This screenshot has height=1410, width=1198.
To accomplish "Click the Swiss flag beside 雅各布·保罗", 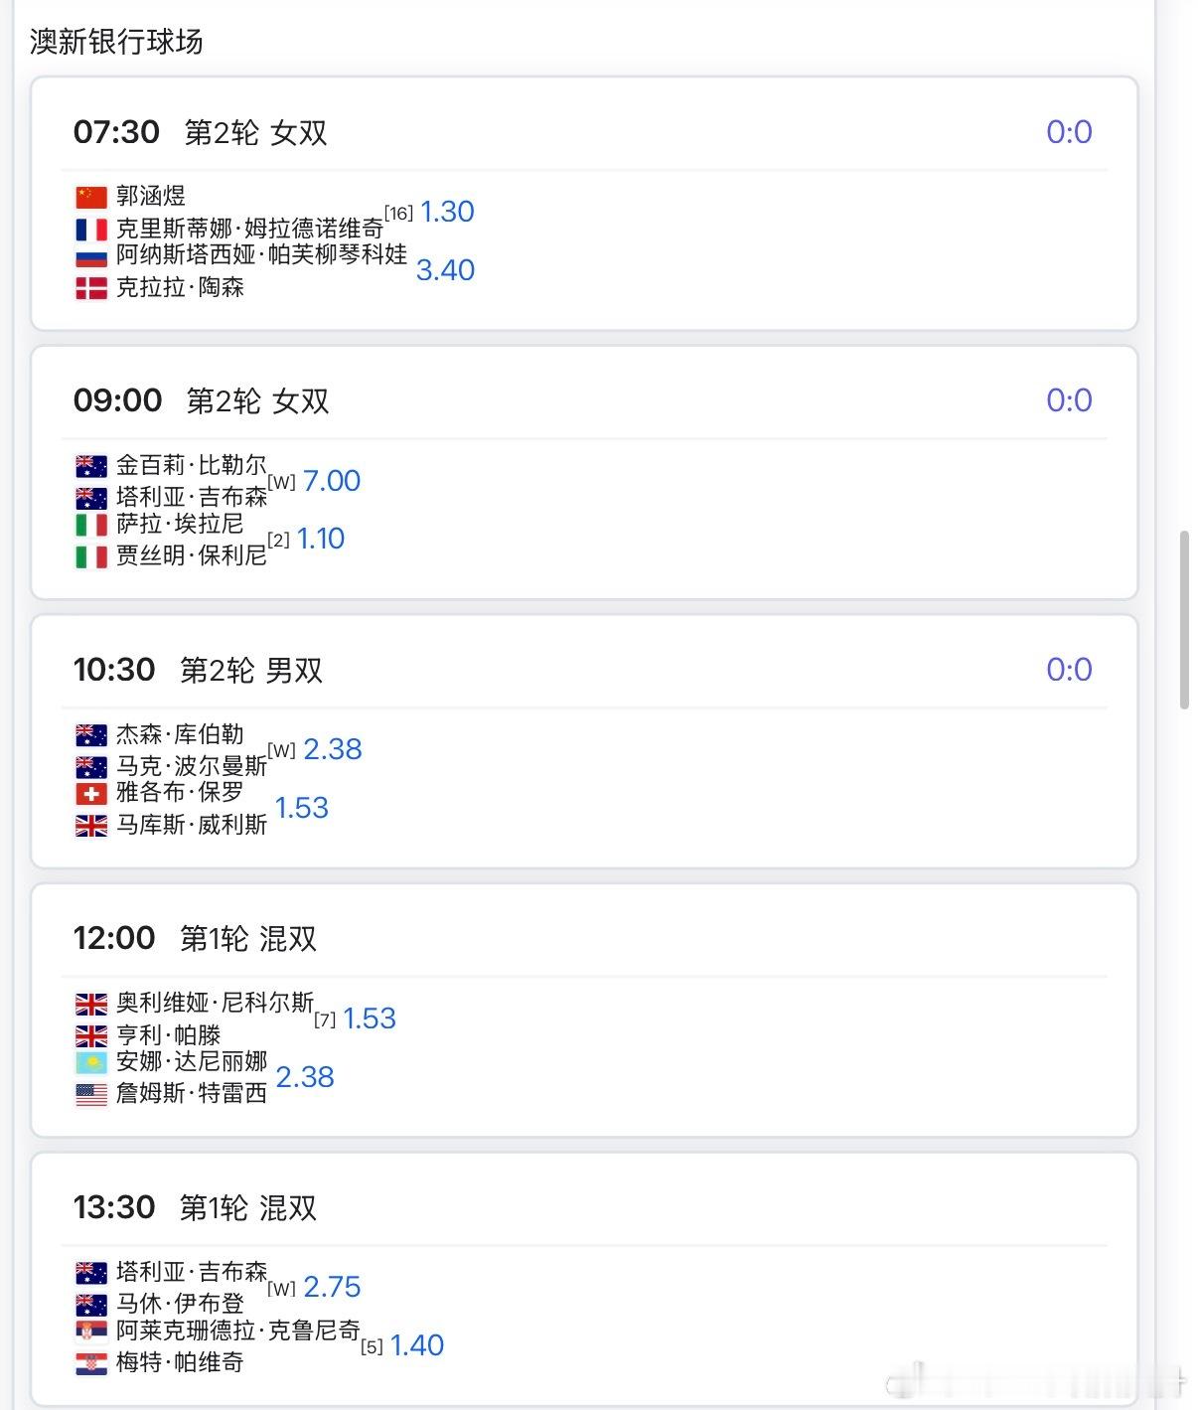I will pyautogui.click(x=90, y=793).
